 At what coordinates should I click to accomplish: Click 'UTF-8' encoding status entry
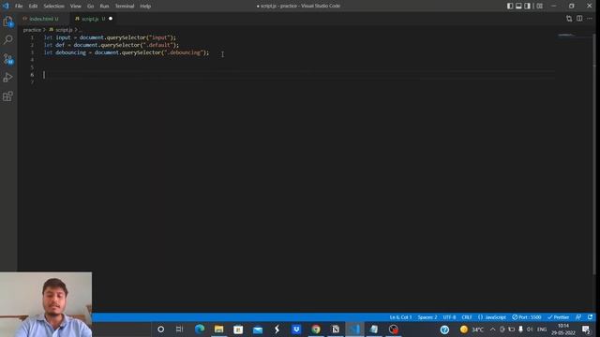pos(449,317)
